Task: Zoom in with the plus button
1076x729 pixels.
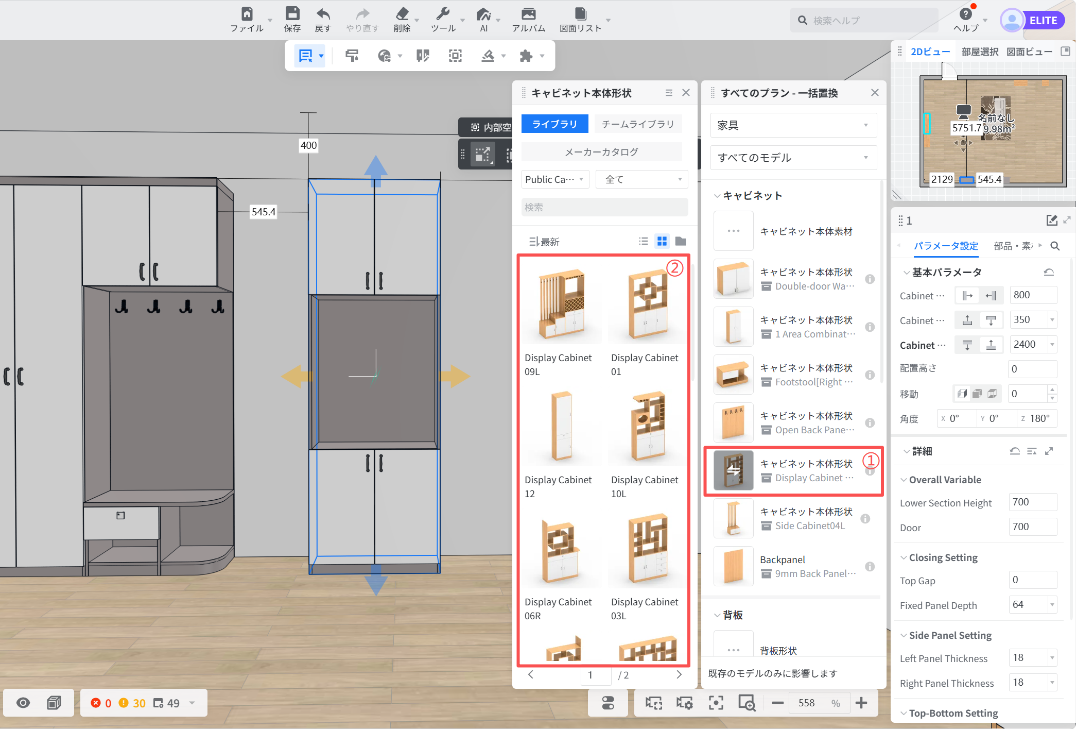Action: (861, 703)
